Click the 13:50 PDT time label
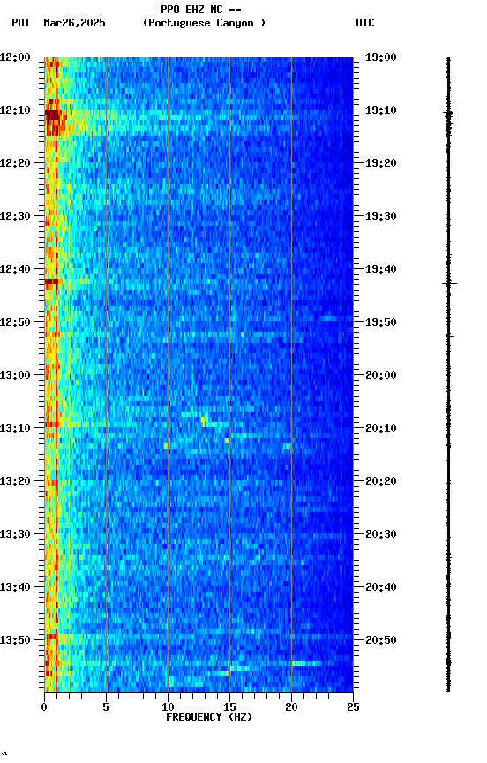487x763 pixels. pos(15,640)
